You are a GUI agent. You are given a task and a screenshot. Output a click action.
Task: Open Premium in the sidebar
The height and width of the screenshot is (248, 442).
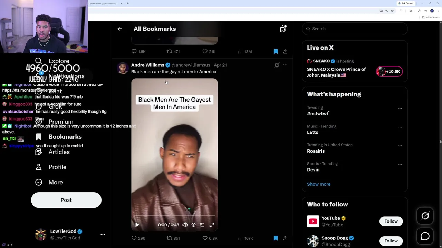pos(54,122)
